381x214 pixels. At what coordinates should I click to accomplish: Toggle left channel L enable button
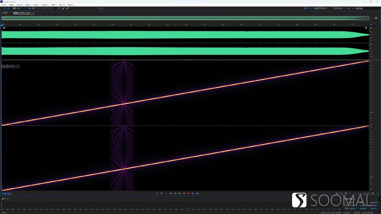click(x=378, y=35)
